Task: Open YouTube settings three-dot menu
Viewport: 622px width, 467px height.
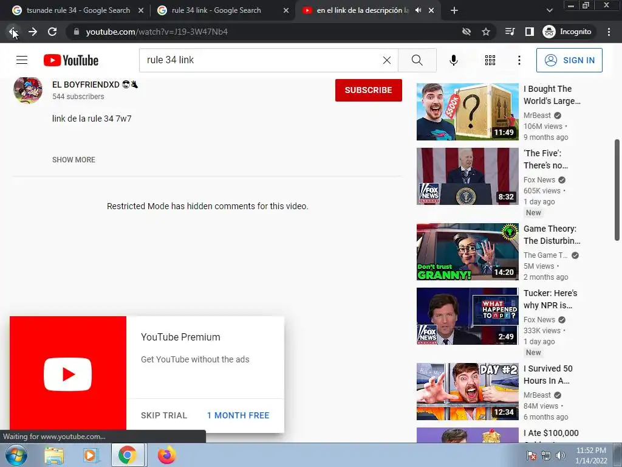Action: tap(519, 60)
